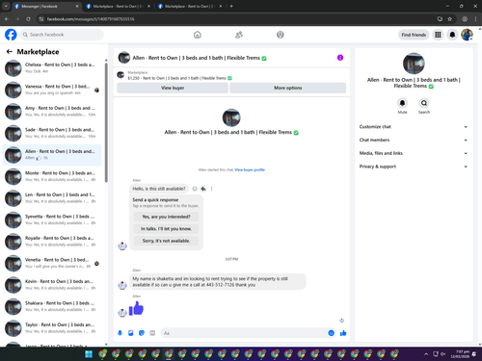Switch to the third Marketplace browser tab

190,6
